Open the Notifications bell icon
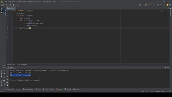 [x=171, y=8]
